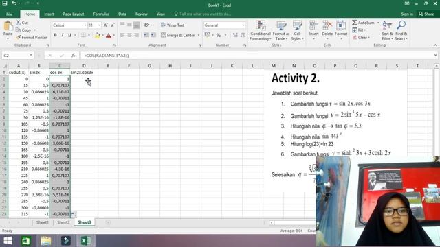
Task: Activate the Format Painter brush
Action: pyautogui.click(x=19, y=37)
